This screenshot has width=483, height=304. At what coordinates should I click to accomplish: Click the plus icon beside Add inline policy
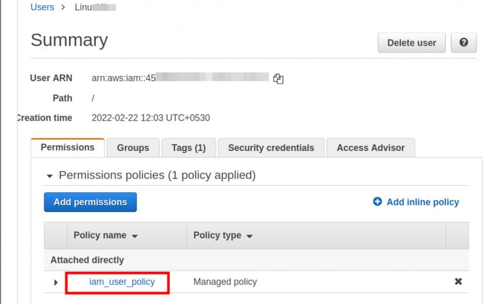click(377, 202)
